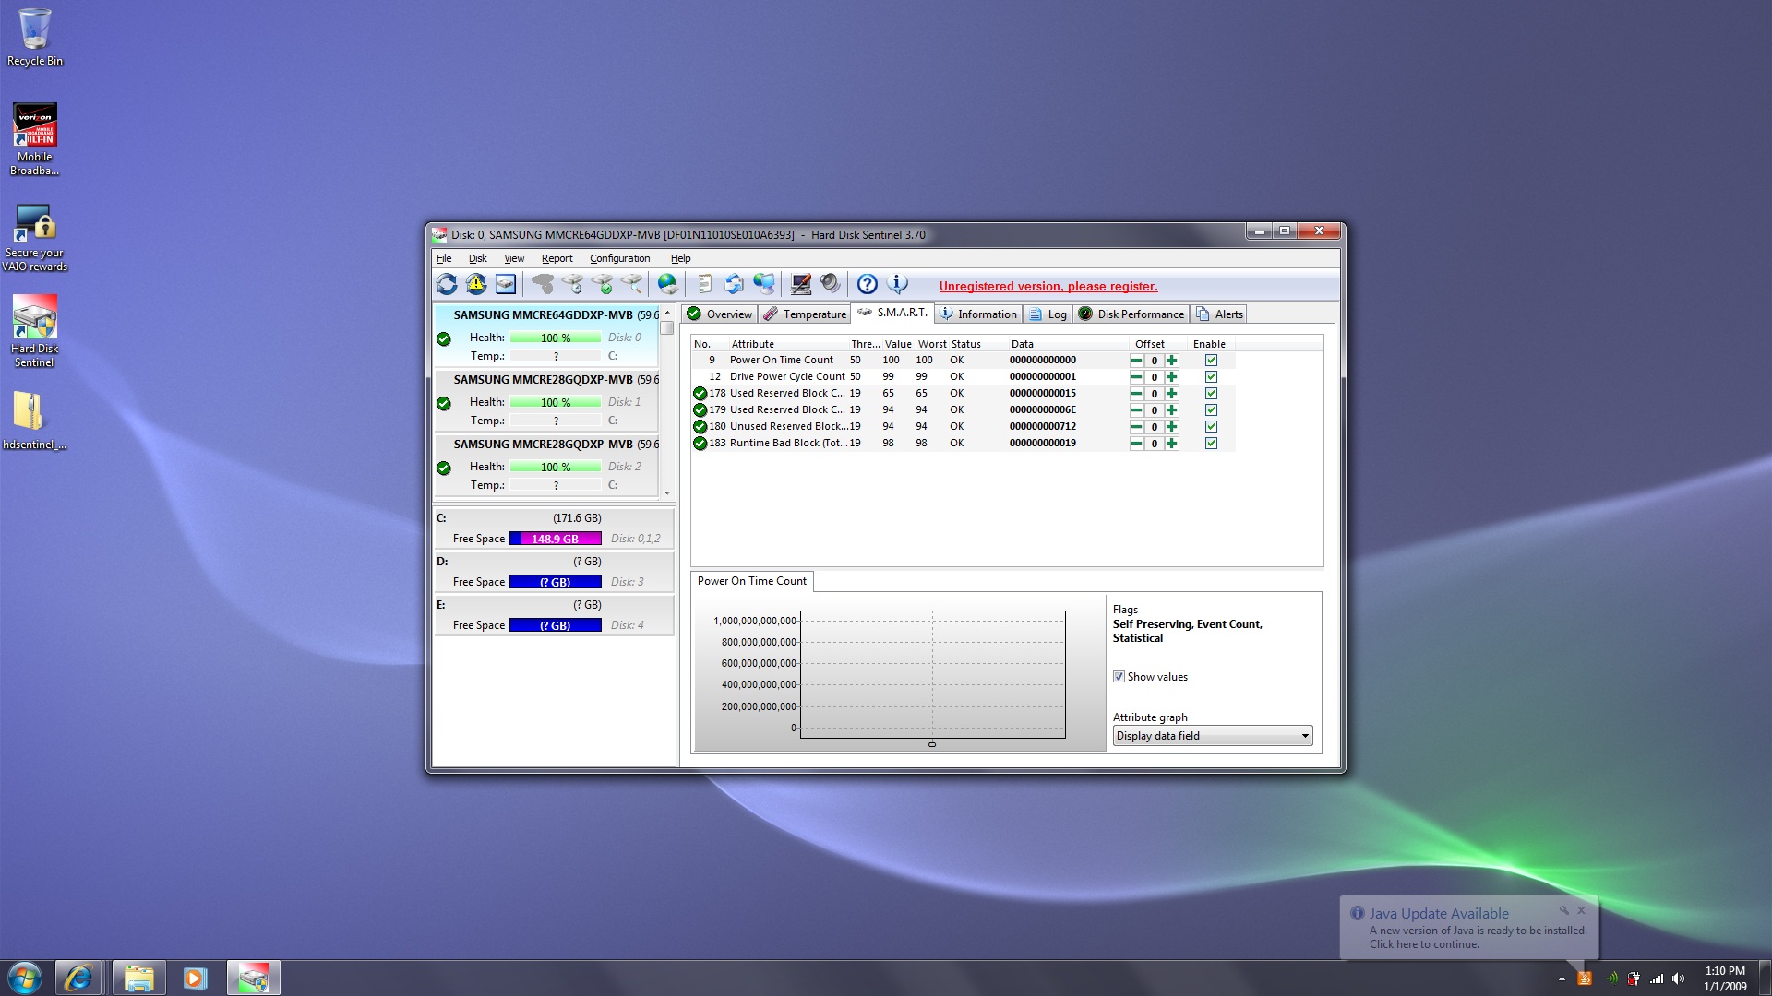Select the SAMSUNG MMCRE64GDDXP-MVB Disk 0 entry

click(546, 337)
